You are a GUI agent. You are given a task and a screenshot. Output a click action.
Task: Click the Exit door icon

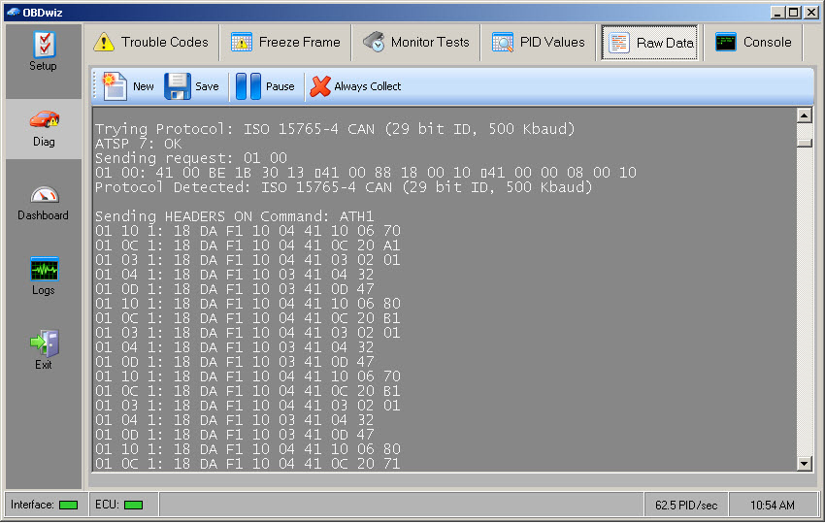point(44,343)
